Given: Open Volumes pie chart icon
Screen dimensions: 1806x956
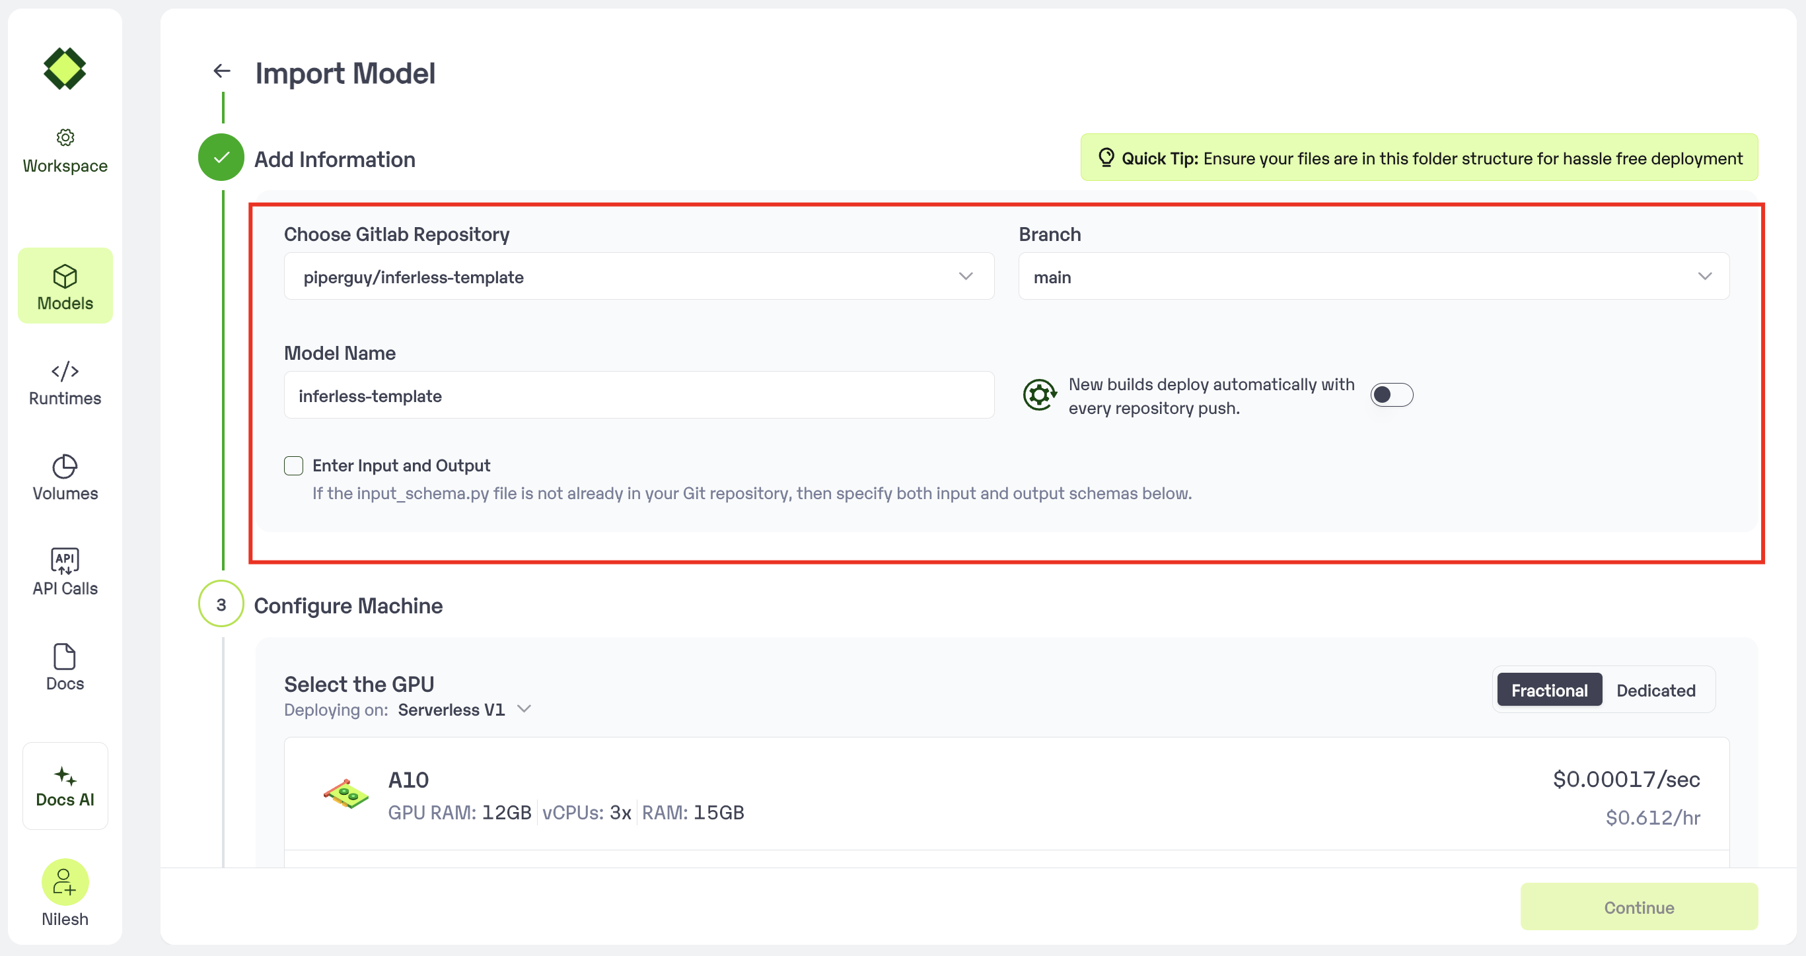Looking at the screenshot, I should point(65,466).
